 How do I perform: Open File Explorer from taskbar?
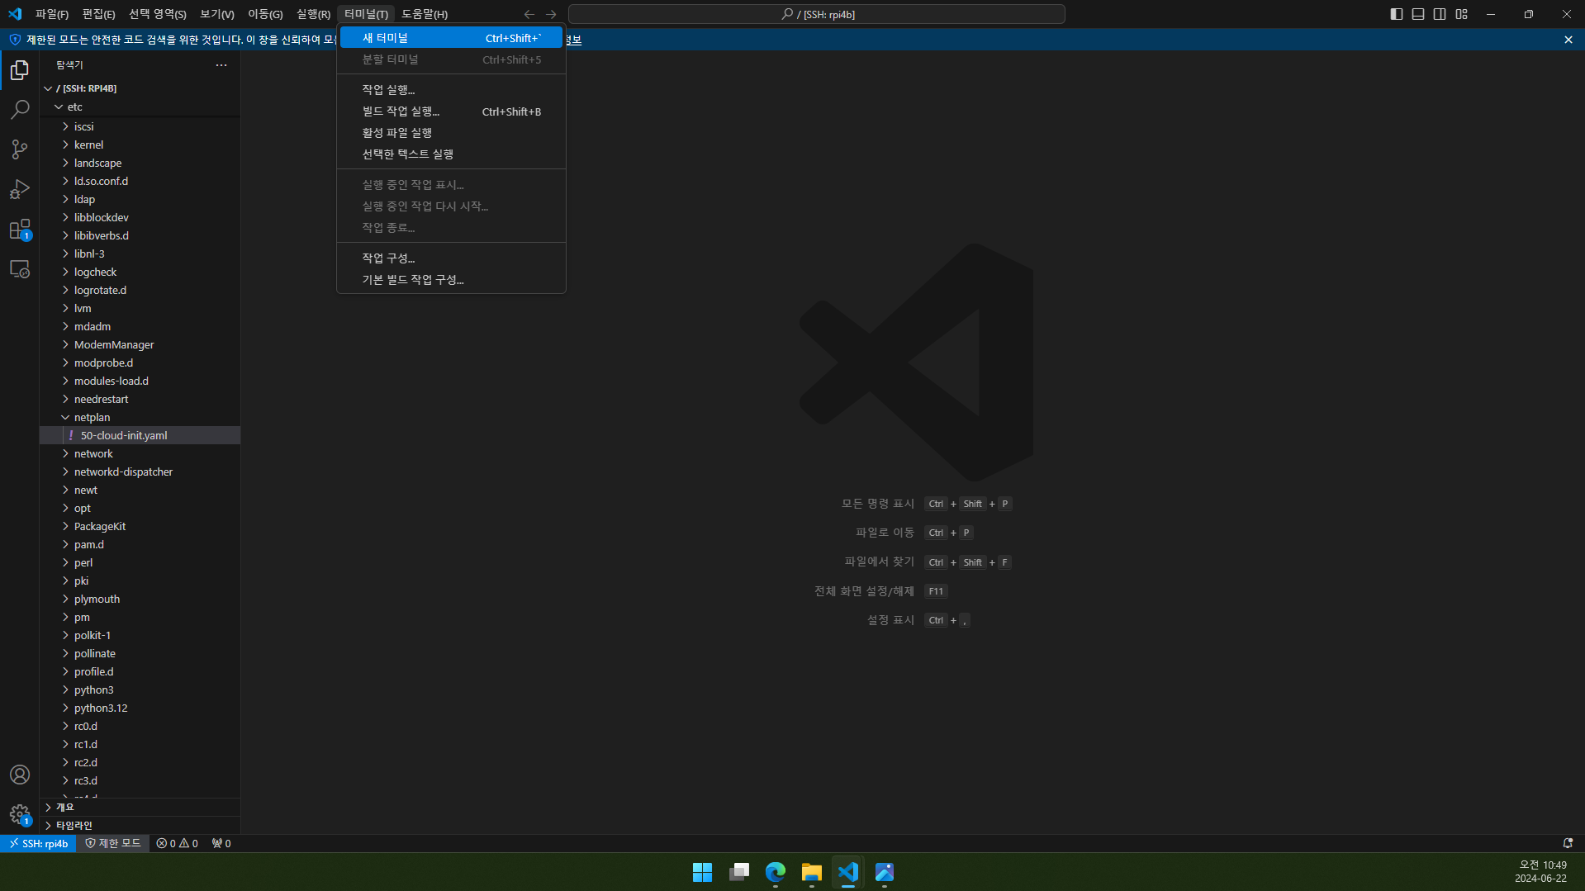click(812, 872)
